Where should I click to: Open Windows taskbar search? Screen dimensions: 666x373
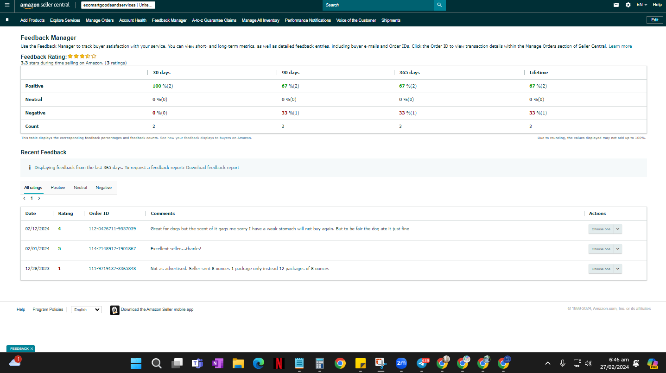[x=157, y=363]
